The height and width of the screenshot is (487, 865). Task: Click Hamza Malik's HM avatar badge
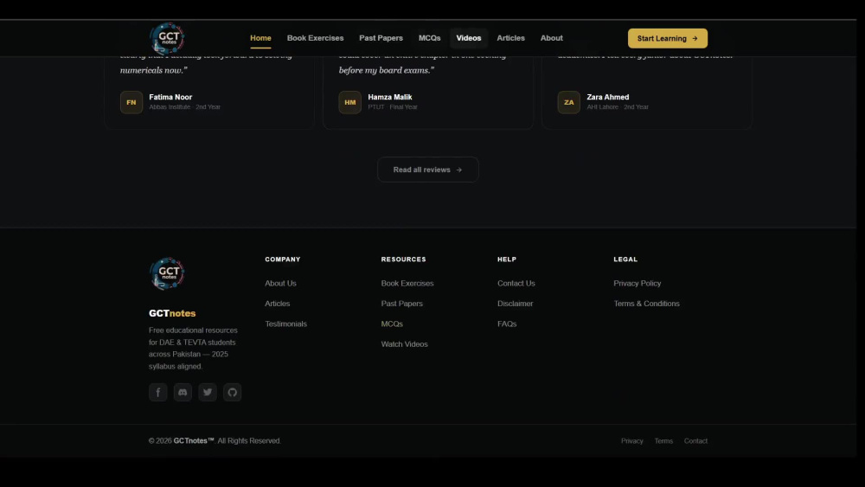pos(349,102)
